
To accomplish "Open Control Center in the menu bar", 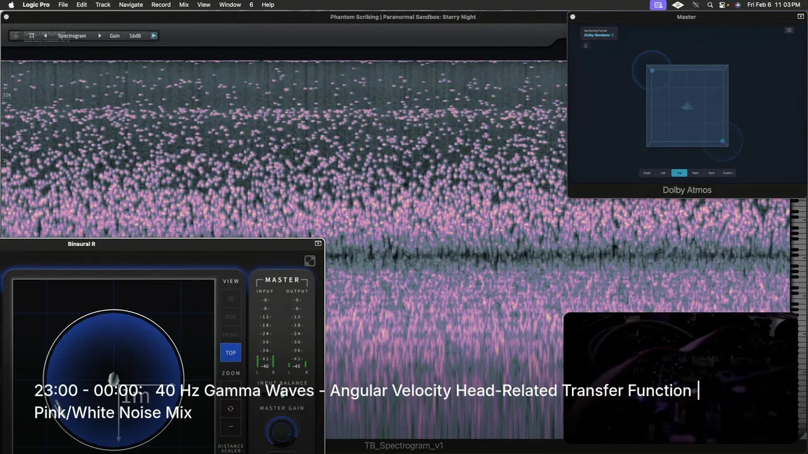I will 723,4.
